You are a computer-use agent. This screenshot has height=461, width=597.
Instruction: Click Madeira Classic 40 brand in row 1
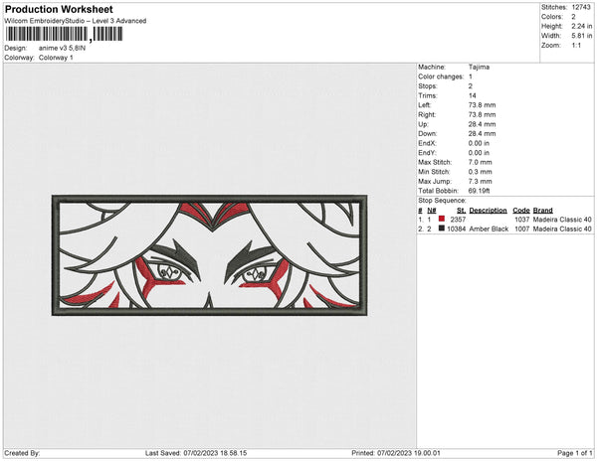[x=562, y=220]
